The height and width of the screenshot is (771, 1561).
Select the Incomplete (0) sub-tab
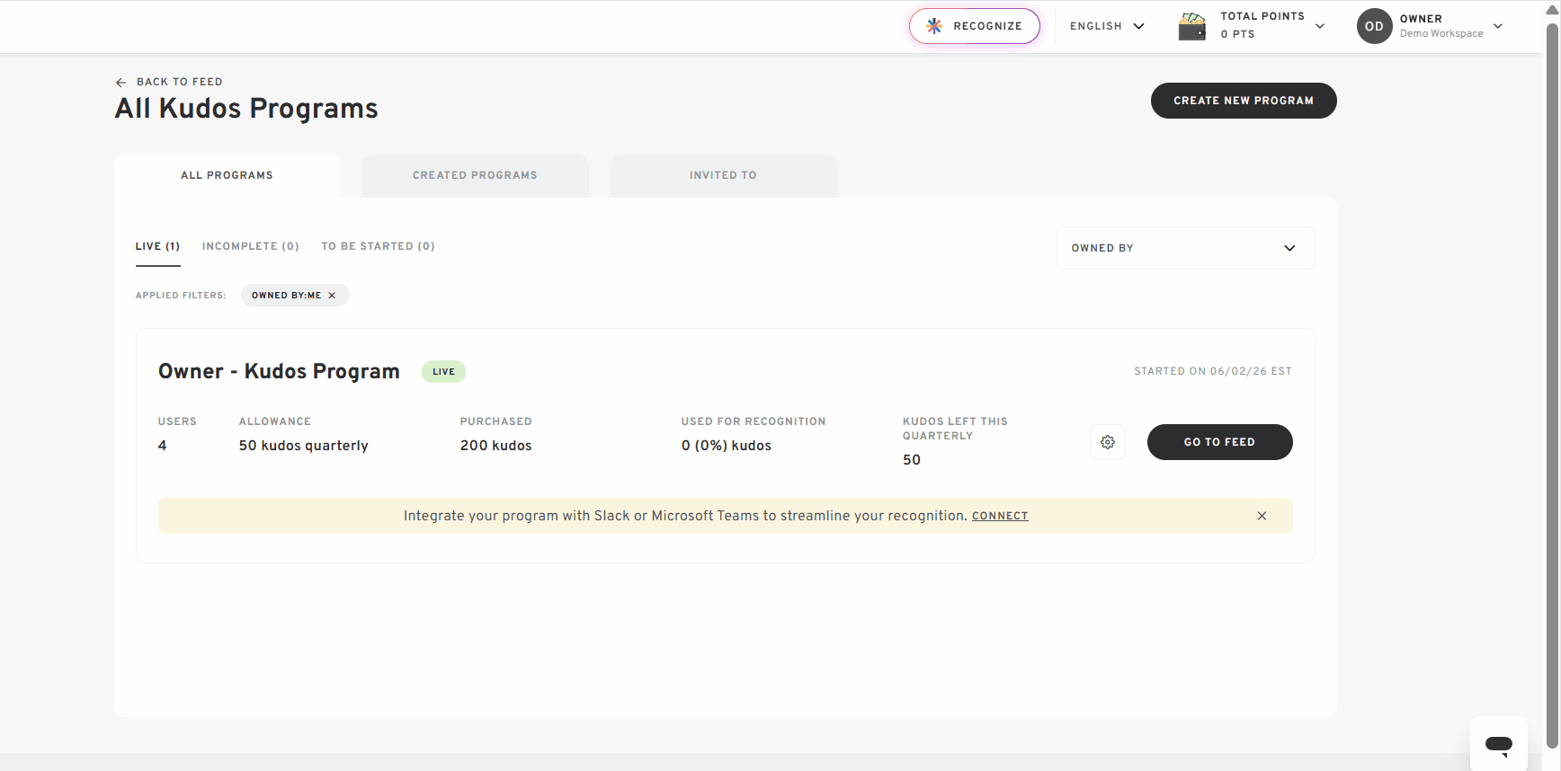(x=250, y=246)
